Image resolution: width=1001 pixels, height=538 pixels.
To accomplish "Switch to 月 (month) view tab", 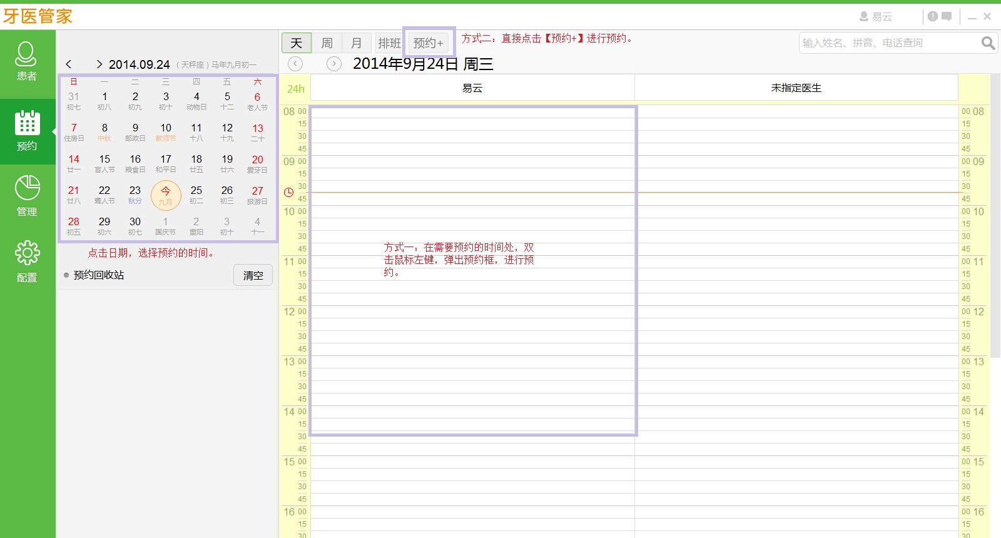I will [x=357, y=43].
